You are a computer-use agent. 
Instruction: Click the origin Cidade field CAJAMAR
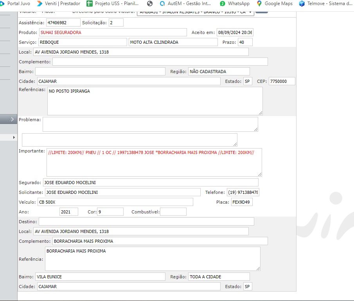[x=129, y=81]
